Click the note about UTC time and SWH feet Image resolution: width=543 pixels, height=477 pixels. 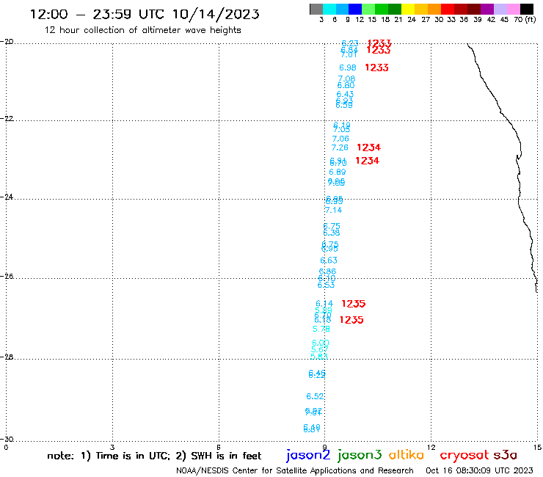154,456
